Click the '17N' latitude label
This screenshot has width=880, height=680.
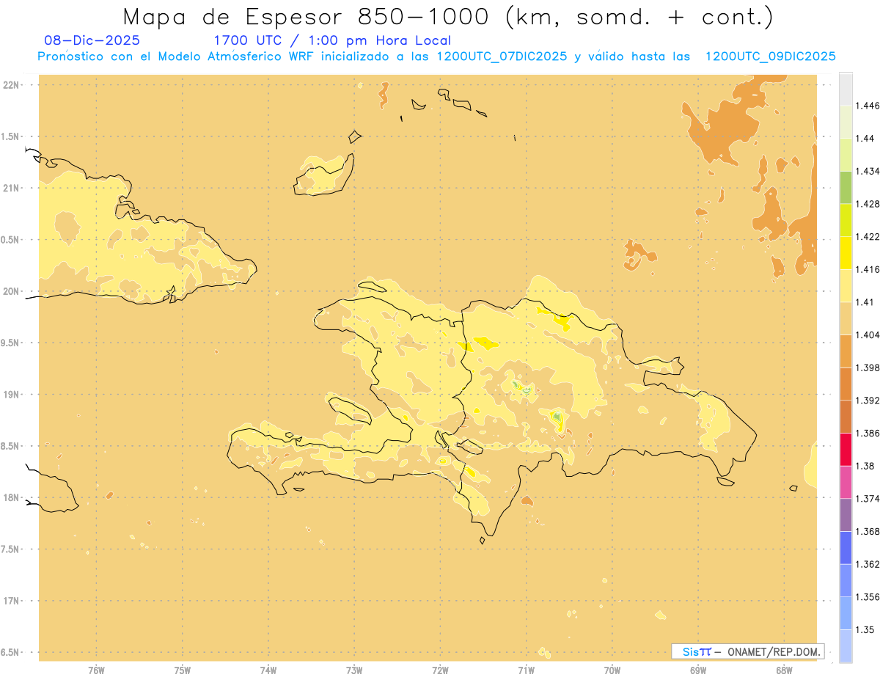(x=11, y=601)
